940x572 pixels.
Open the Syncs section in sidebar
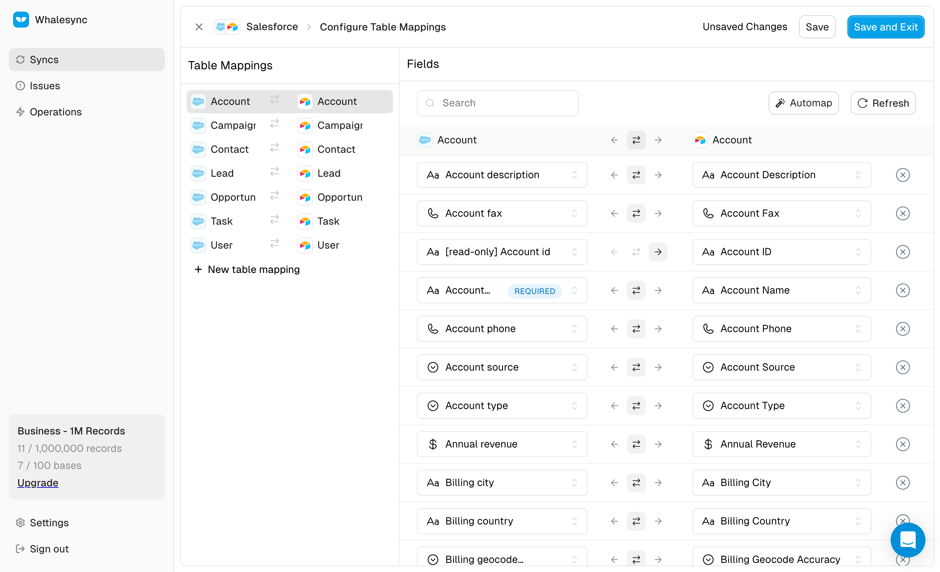[86, 60]
